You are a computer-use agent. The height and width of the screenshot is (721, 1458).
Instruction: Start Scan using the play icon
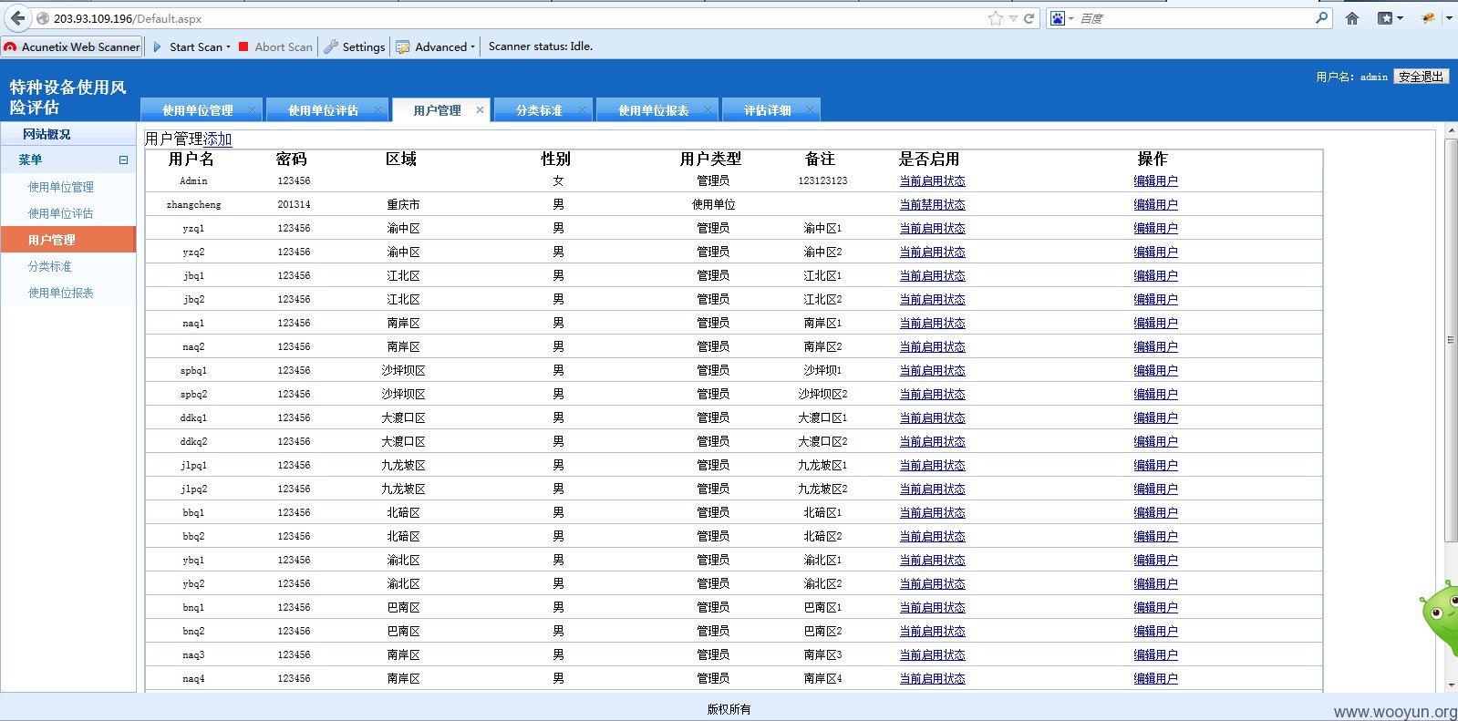(x=157, y=46)
